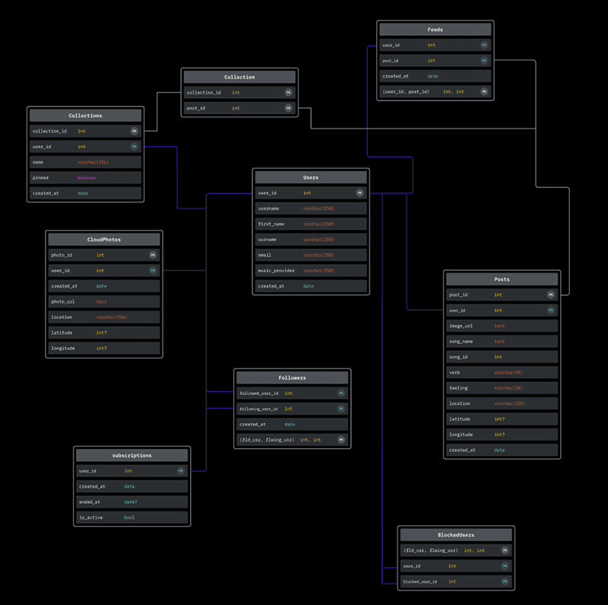The width and height of the screenshot is (608, 605).
Task: Click the first_name field in Users
Action: click(311, 224)
